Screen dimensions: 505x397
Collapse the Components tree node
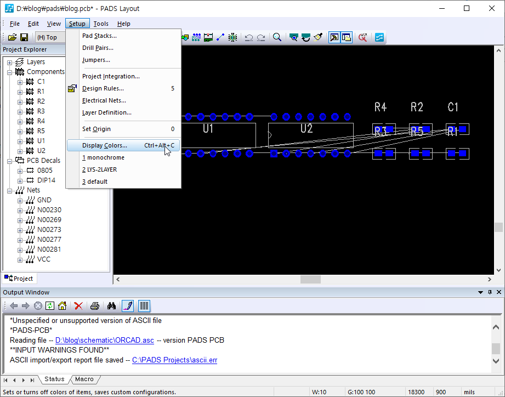point(10,72)
